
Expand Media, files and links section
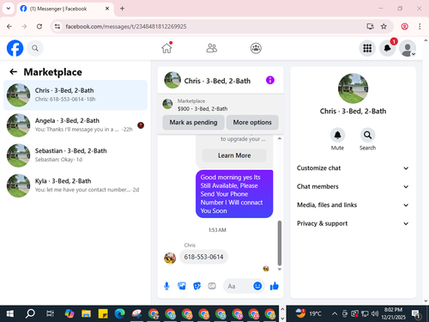pyautogui.click(x=353, y=205)
